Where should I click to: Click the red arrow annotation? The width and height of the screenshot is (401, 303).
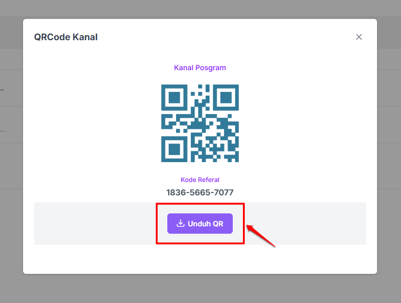click(261, 236)
